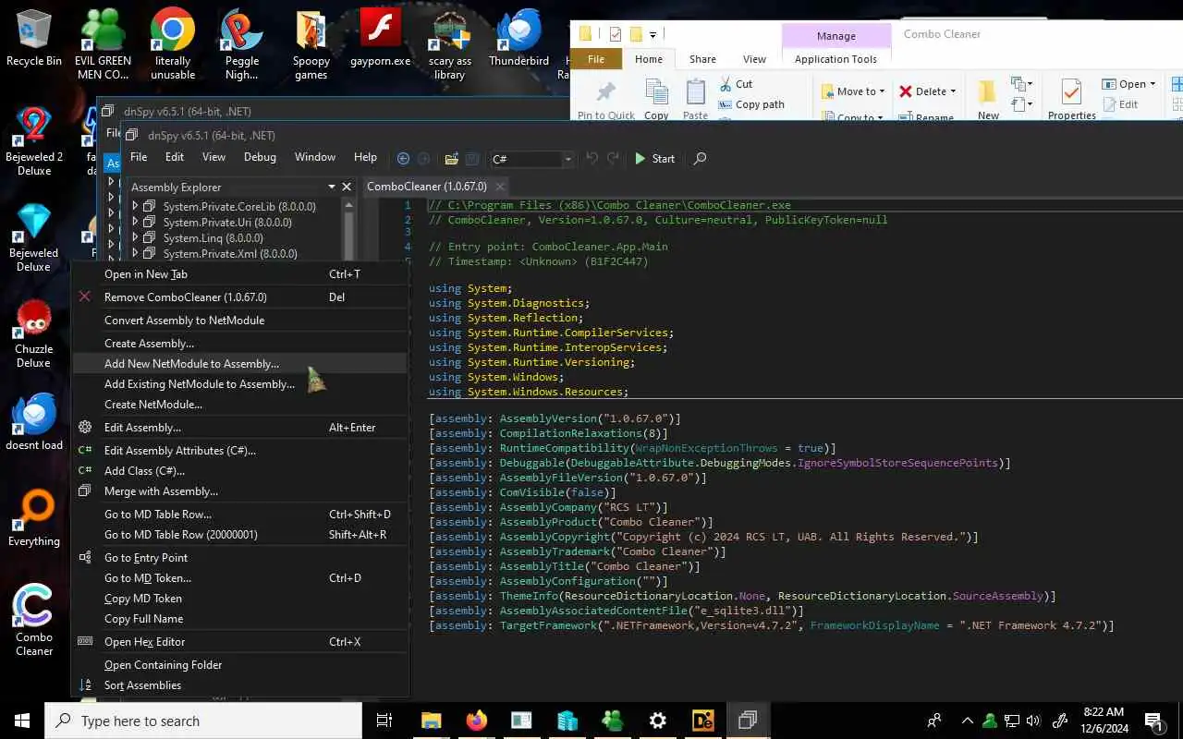Screen dimensions: 1183x739
Task: Click the taskbar search box
Action: (203, 721)
